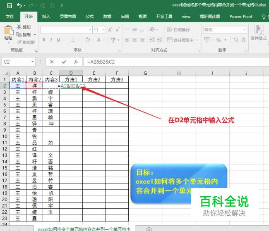The width and height of the screenshot is (269, 231).
Task: Switch to the 插入 ribbon tab
Action: (46, 17)
